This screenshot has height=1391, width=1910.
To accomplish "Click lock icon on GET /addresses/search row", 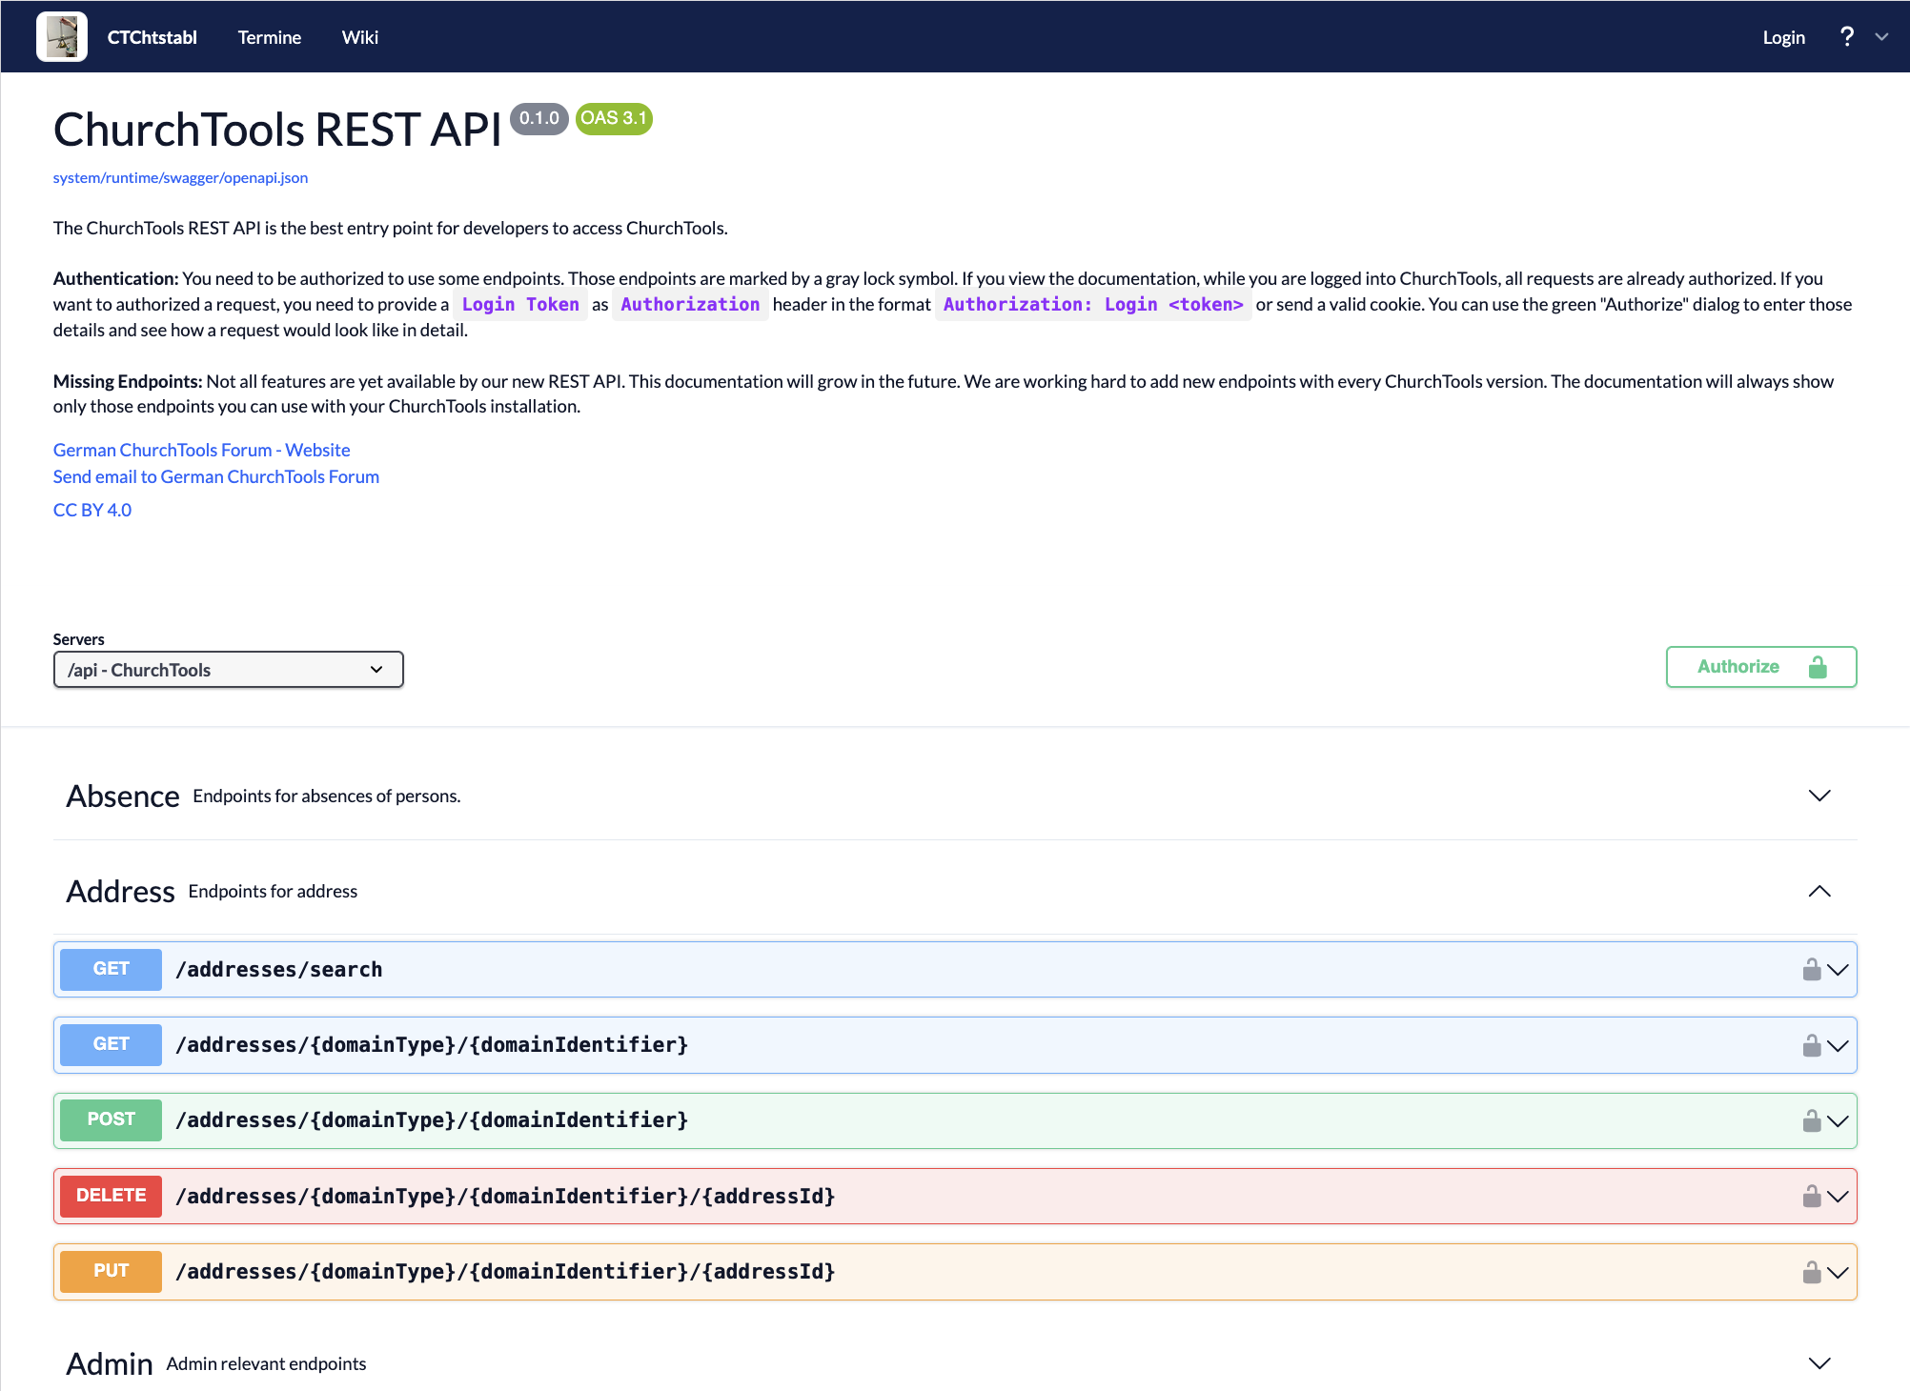I will point(1811,970).
